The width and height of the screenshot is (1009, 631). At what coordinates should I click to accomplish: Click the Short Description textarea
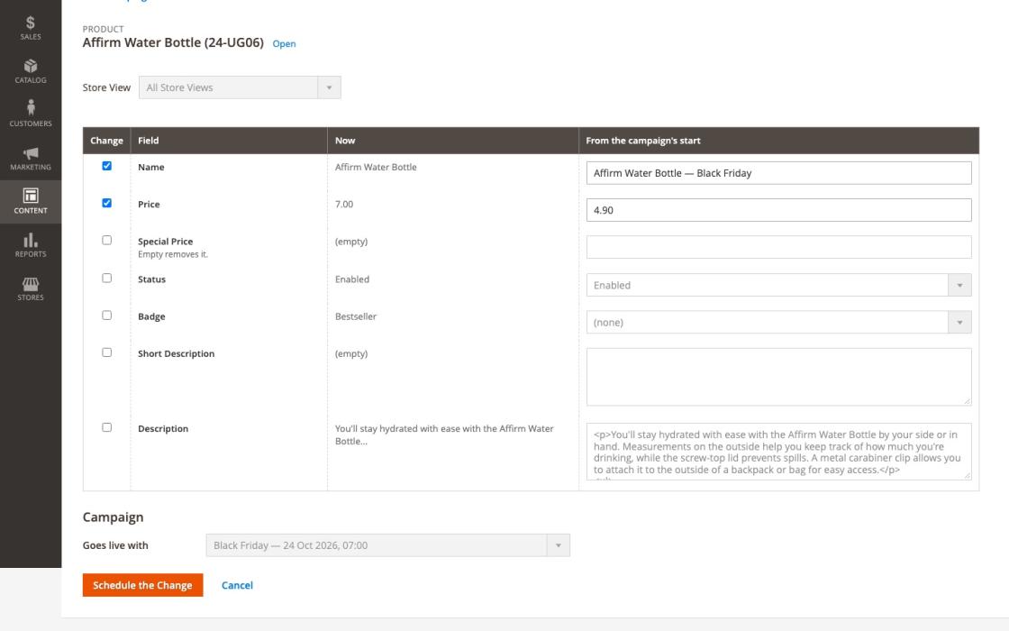778,378
